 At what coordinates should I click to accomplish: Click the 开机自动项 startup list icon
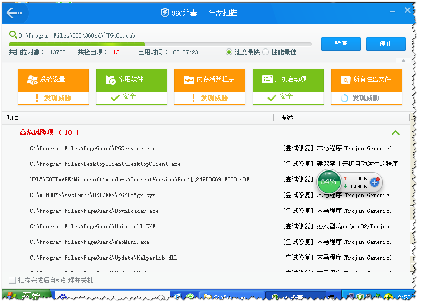[x=267, y=80]
